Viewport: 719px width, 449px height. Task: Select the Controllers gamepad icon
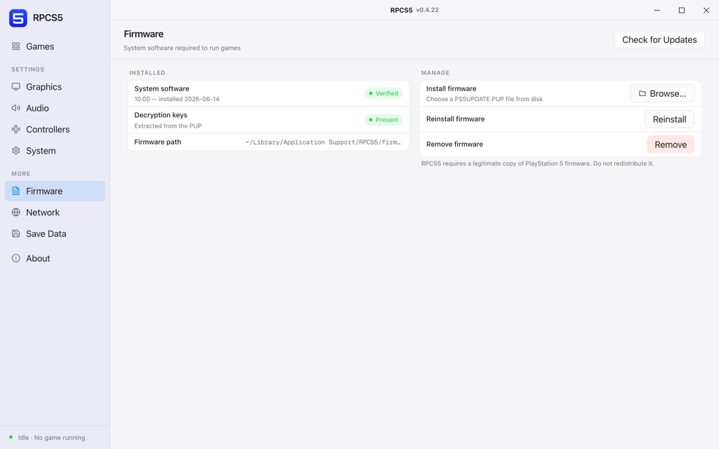tap(16, 129)
